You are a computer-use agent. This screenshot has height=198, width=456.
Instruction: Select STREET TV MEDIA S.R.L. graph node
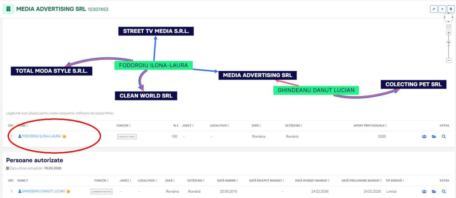click(x=156, y=31)
